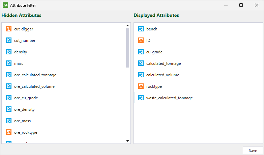Pick calculated_volume in the displayed list
The image size is (264, 155).
[163, 75]
